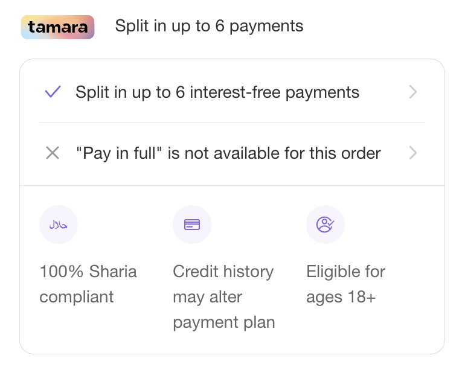Screen dimensions: 465x367
Task: Click the tamara logo badge
Action: pyautogui.click(x=57, y=27)
